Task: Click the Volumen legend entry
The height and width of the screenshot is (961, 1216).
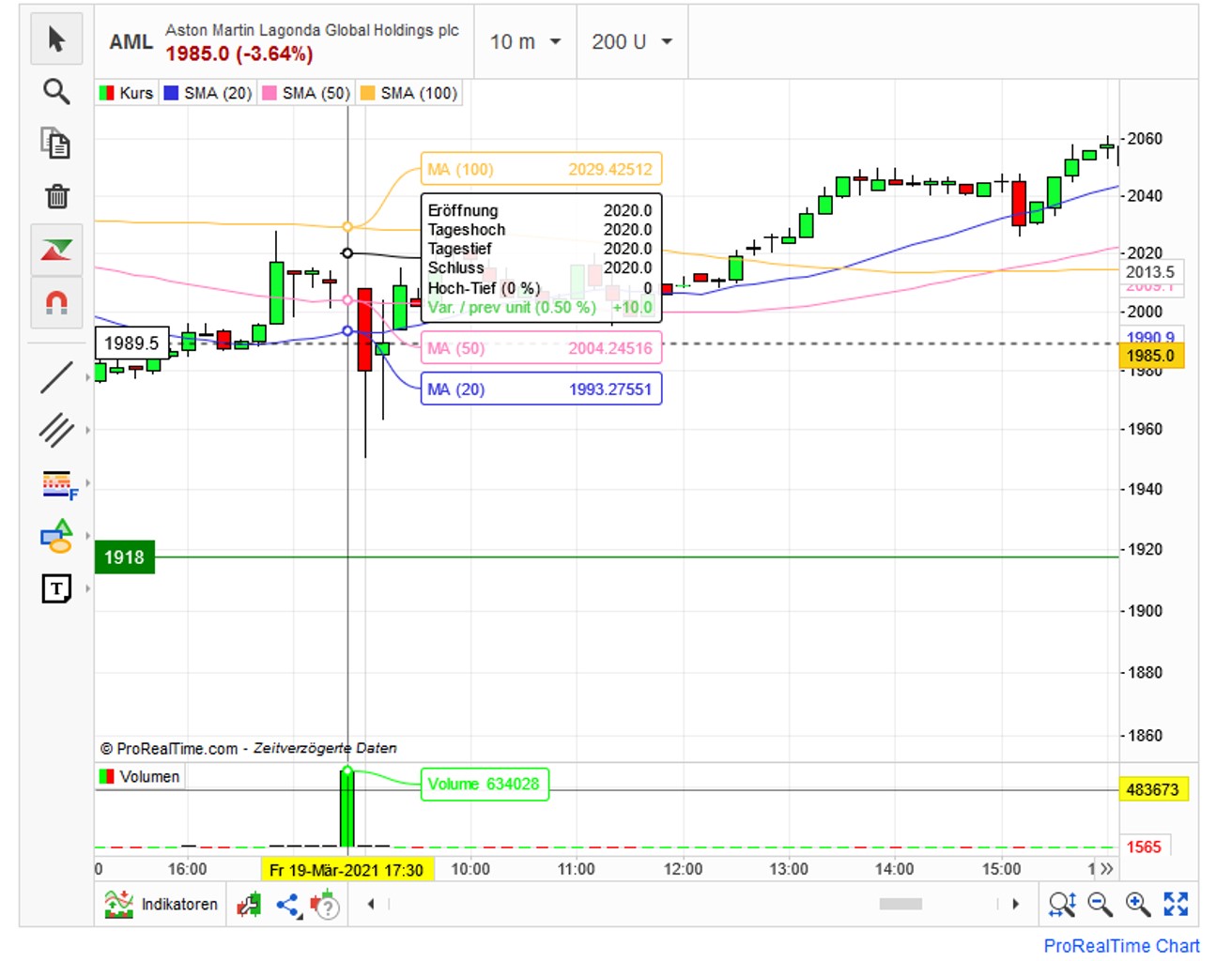Action: (140, 777)
